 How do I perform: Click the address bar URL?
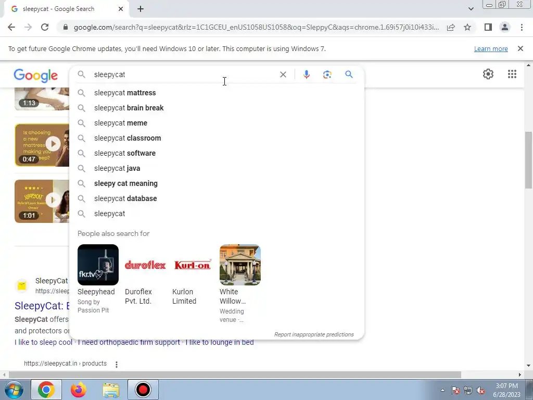pos(256,27)
